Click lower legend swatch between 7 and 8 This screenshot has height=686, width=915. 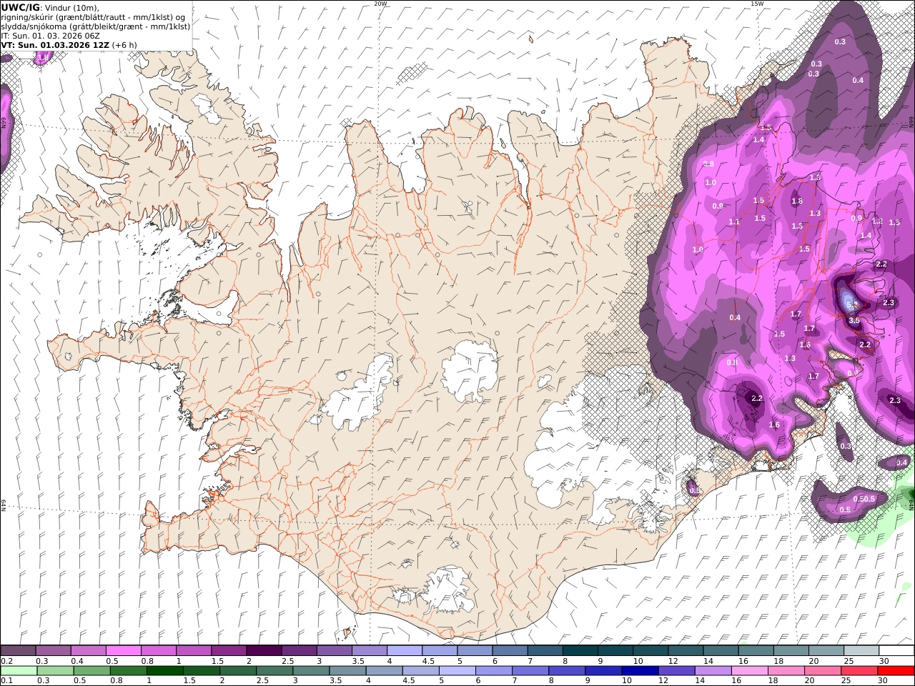click(x=530, y=670)
